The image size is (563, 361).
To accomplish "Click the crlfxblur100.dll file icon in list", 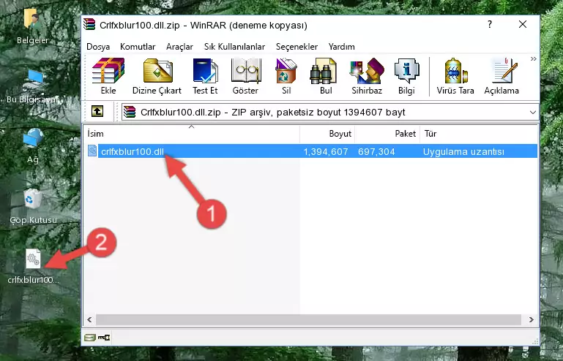I will (92, 151).
